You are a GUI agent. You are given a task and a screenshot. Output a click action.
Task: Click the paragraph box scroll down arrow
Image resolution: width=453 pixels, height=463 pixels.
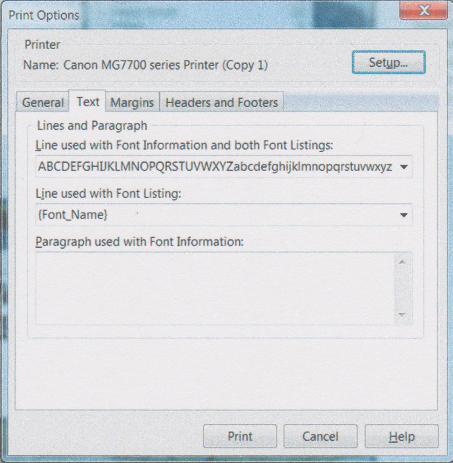tap(402, 315)
